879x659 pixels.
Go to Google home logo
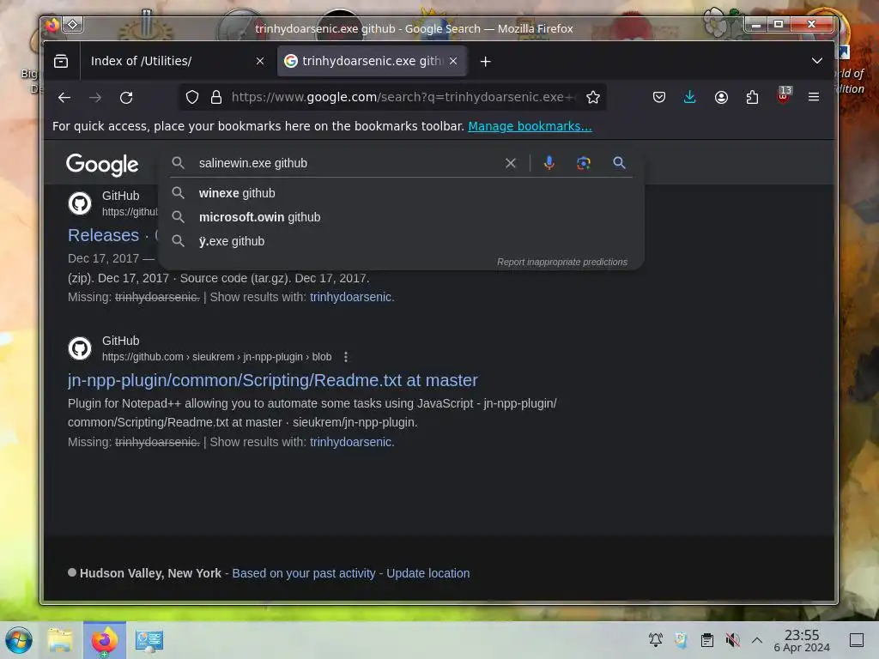pyautogui.click(x=102, y=164)
